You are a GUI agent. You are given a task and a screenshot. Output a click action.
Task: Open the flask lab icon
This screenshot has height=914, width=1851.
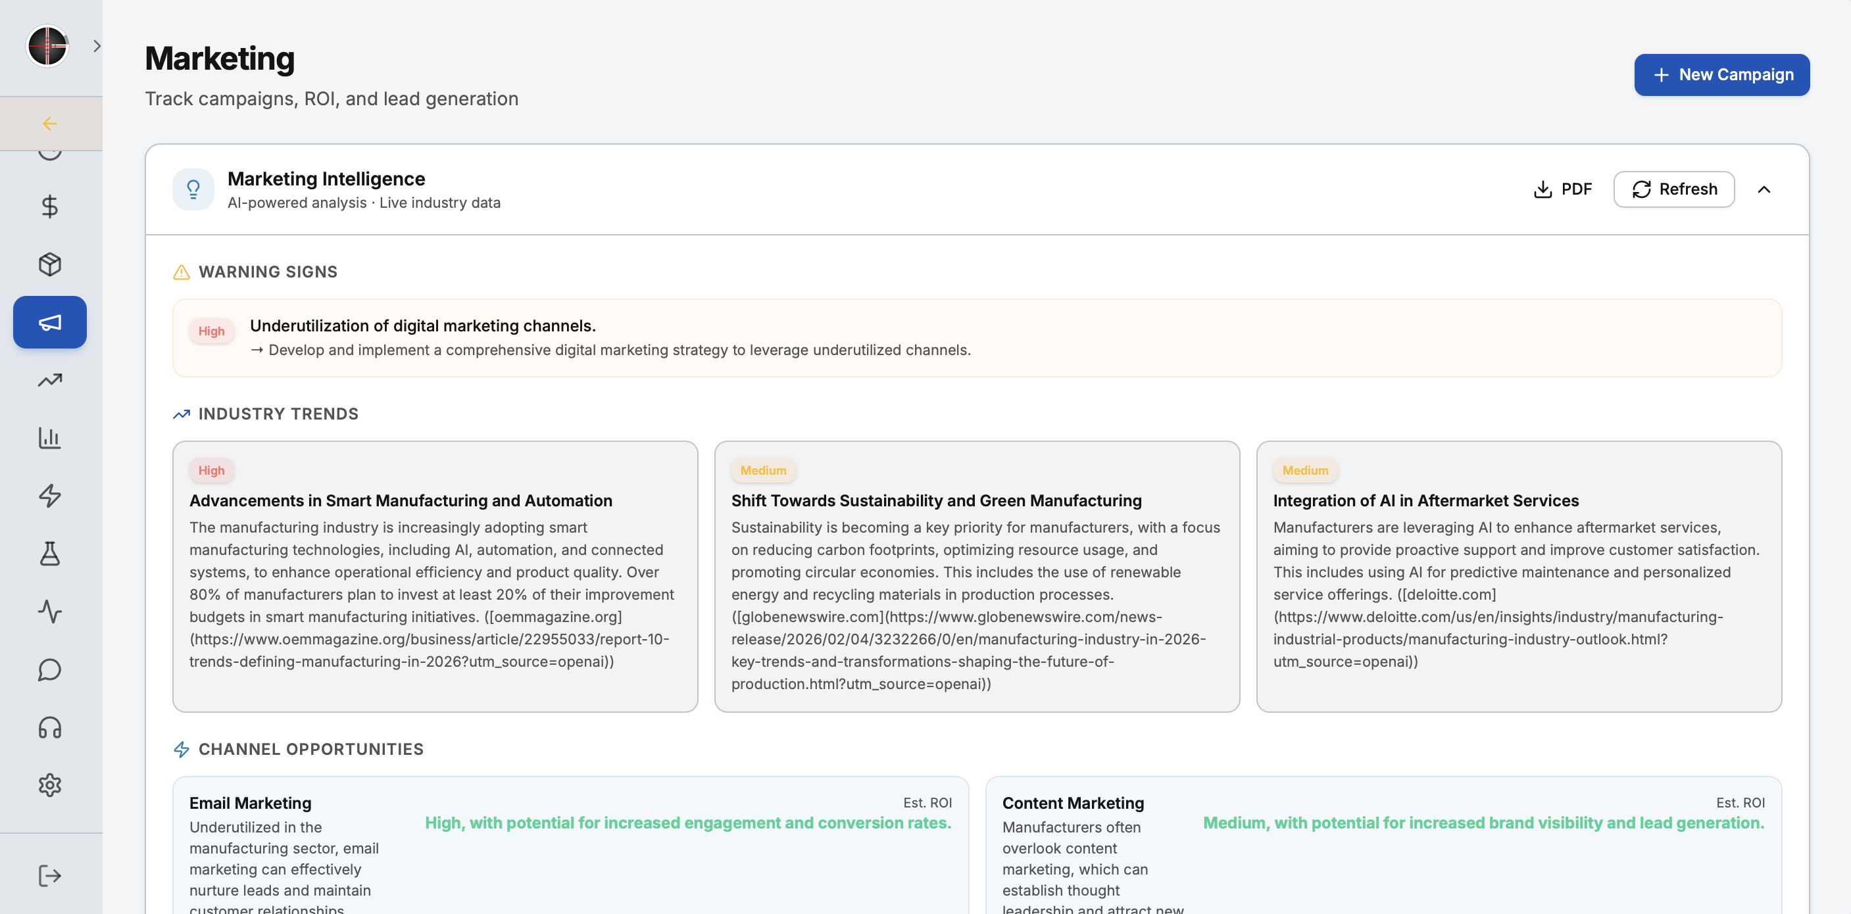(x=49, y=554)
